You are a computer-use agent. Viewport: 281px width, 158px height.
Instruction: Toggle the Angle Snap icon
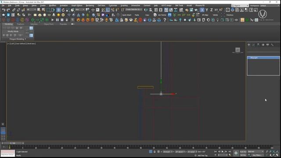point(108,10)
